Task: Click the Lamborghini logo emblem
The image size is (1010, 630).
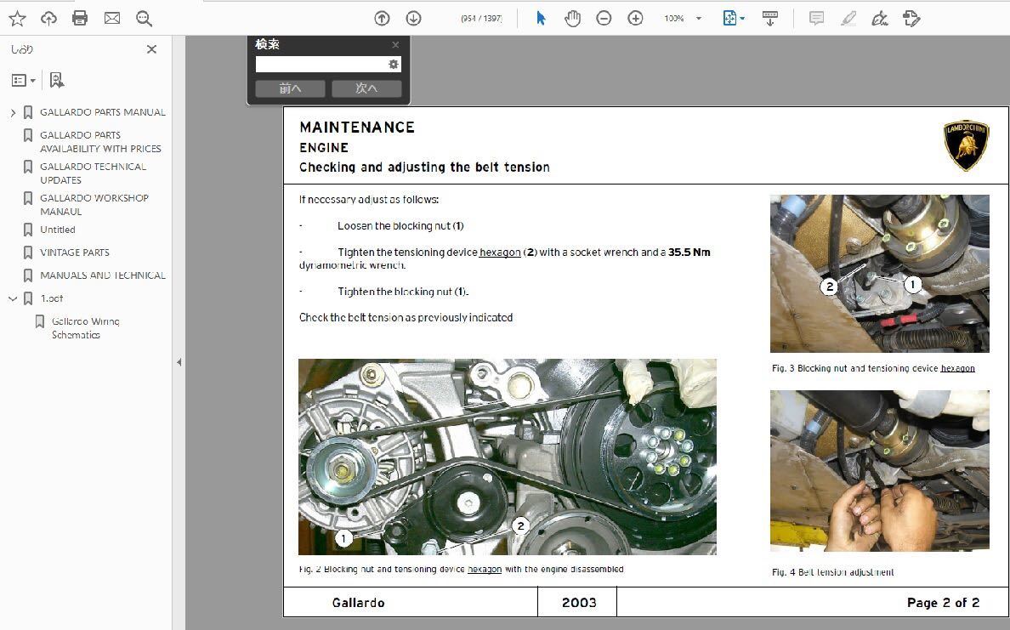Action: [966, 145]
